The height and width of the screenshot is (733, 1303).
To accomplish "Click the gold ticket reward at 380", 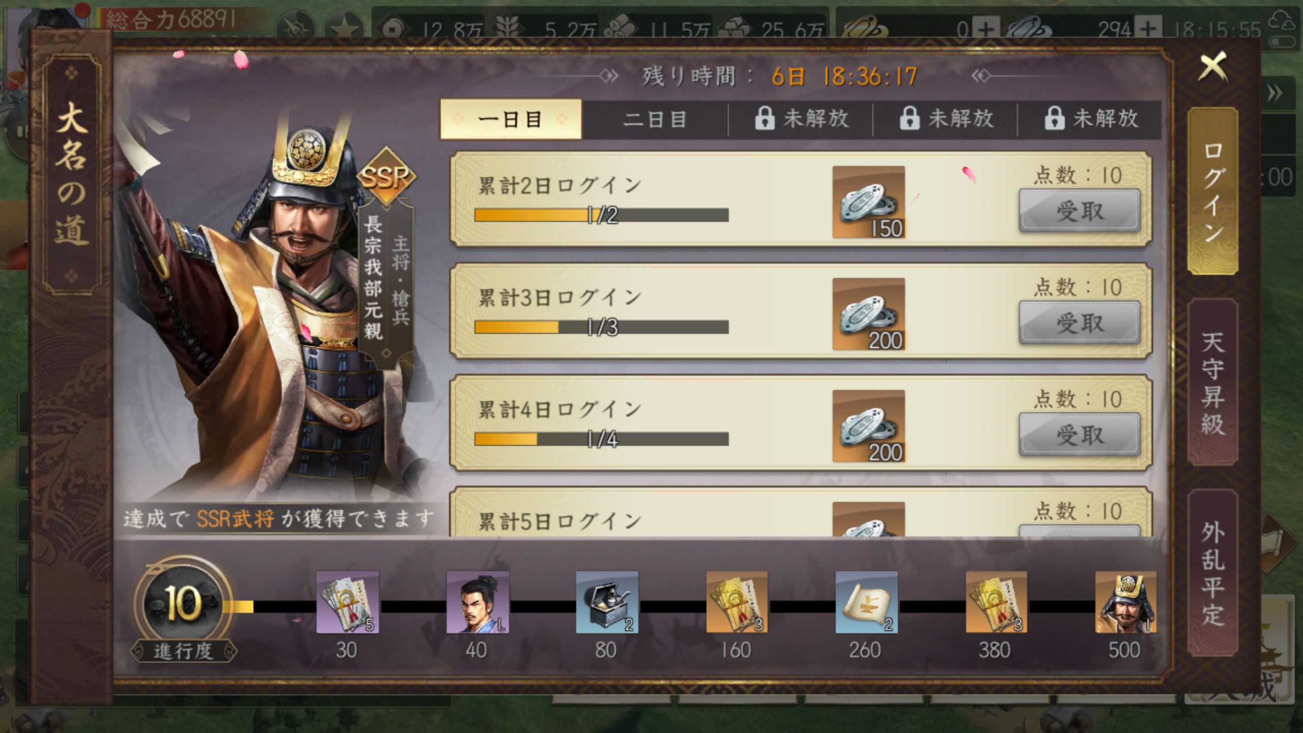I will point(996,602).
